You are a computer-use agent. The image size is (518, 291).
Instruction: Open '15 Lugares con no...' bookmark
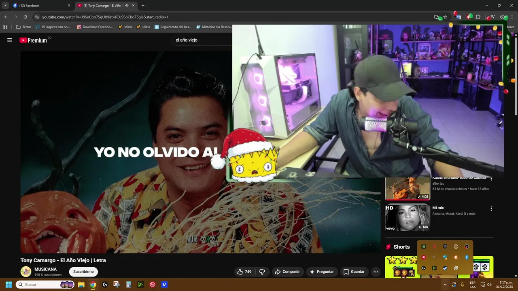(53, 27)
